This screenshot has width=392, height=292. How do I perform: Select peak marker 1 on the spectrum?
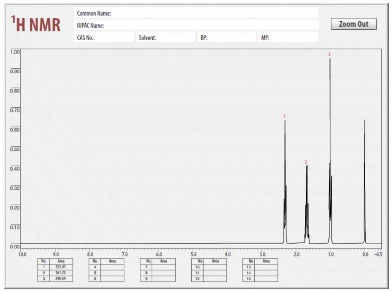(x=285, y=115)
